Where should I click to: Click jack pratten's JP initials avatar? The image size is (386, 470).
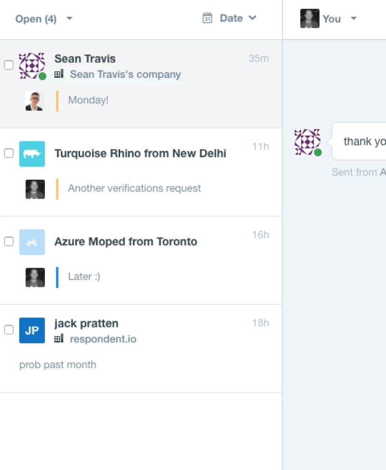coord(32,330)
